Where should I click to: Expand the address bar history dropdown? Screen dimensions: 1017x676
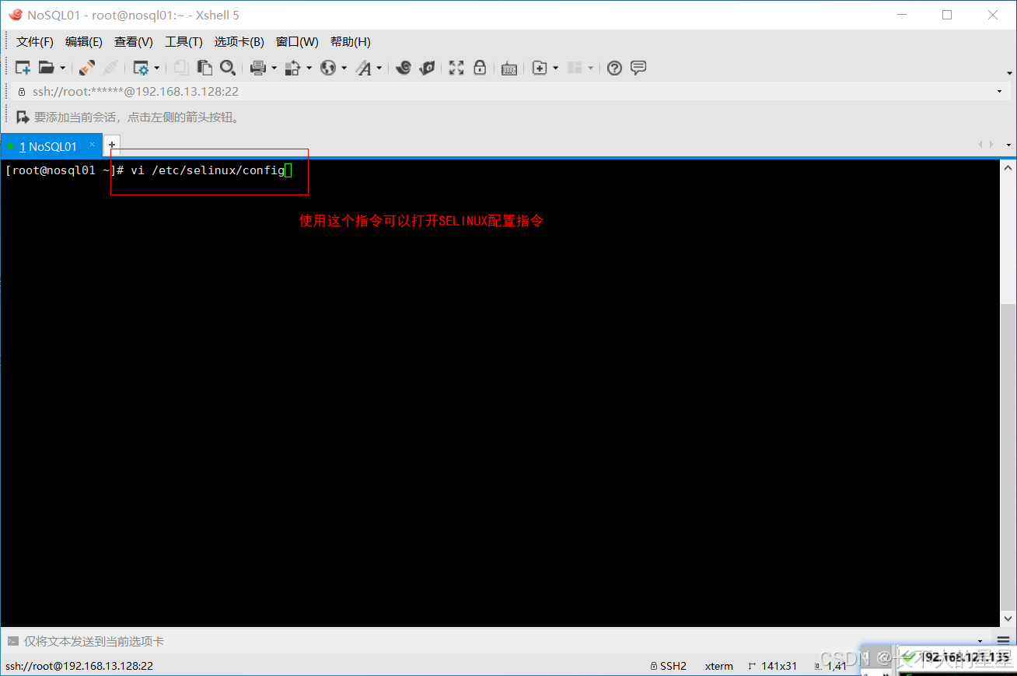pyautogui.click(x=999, y=92)
